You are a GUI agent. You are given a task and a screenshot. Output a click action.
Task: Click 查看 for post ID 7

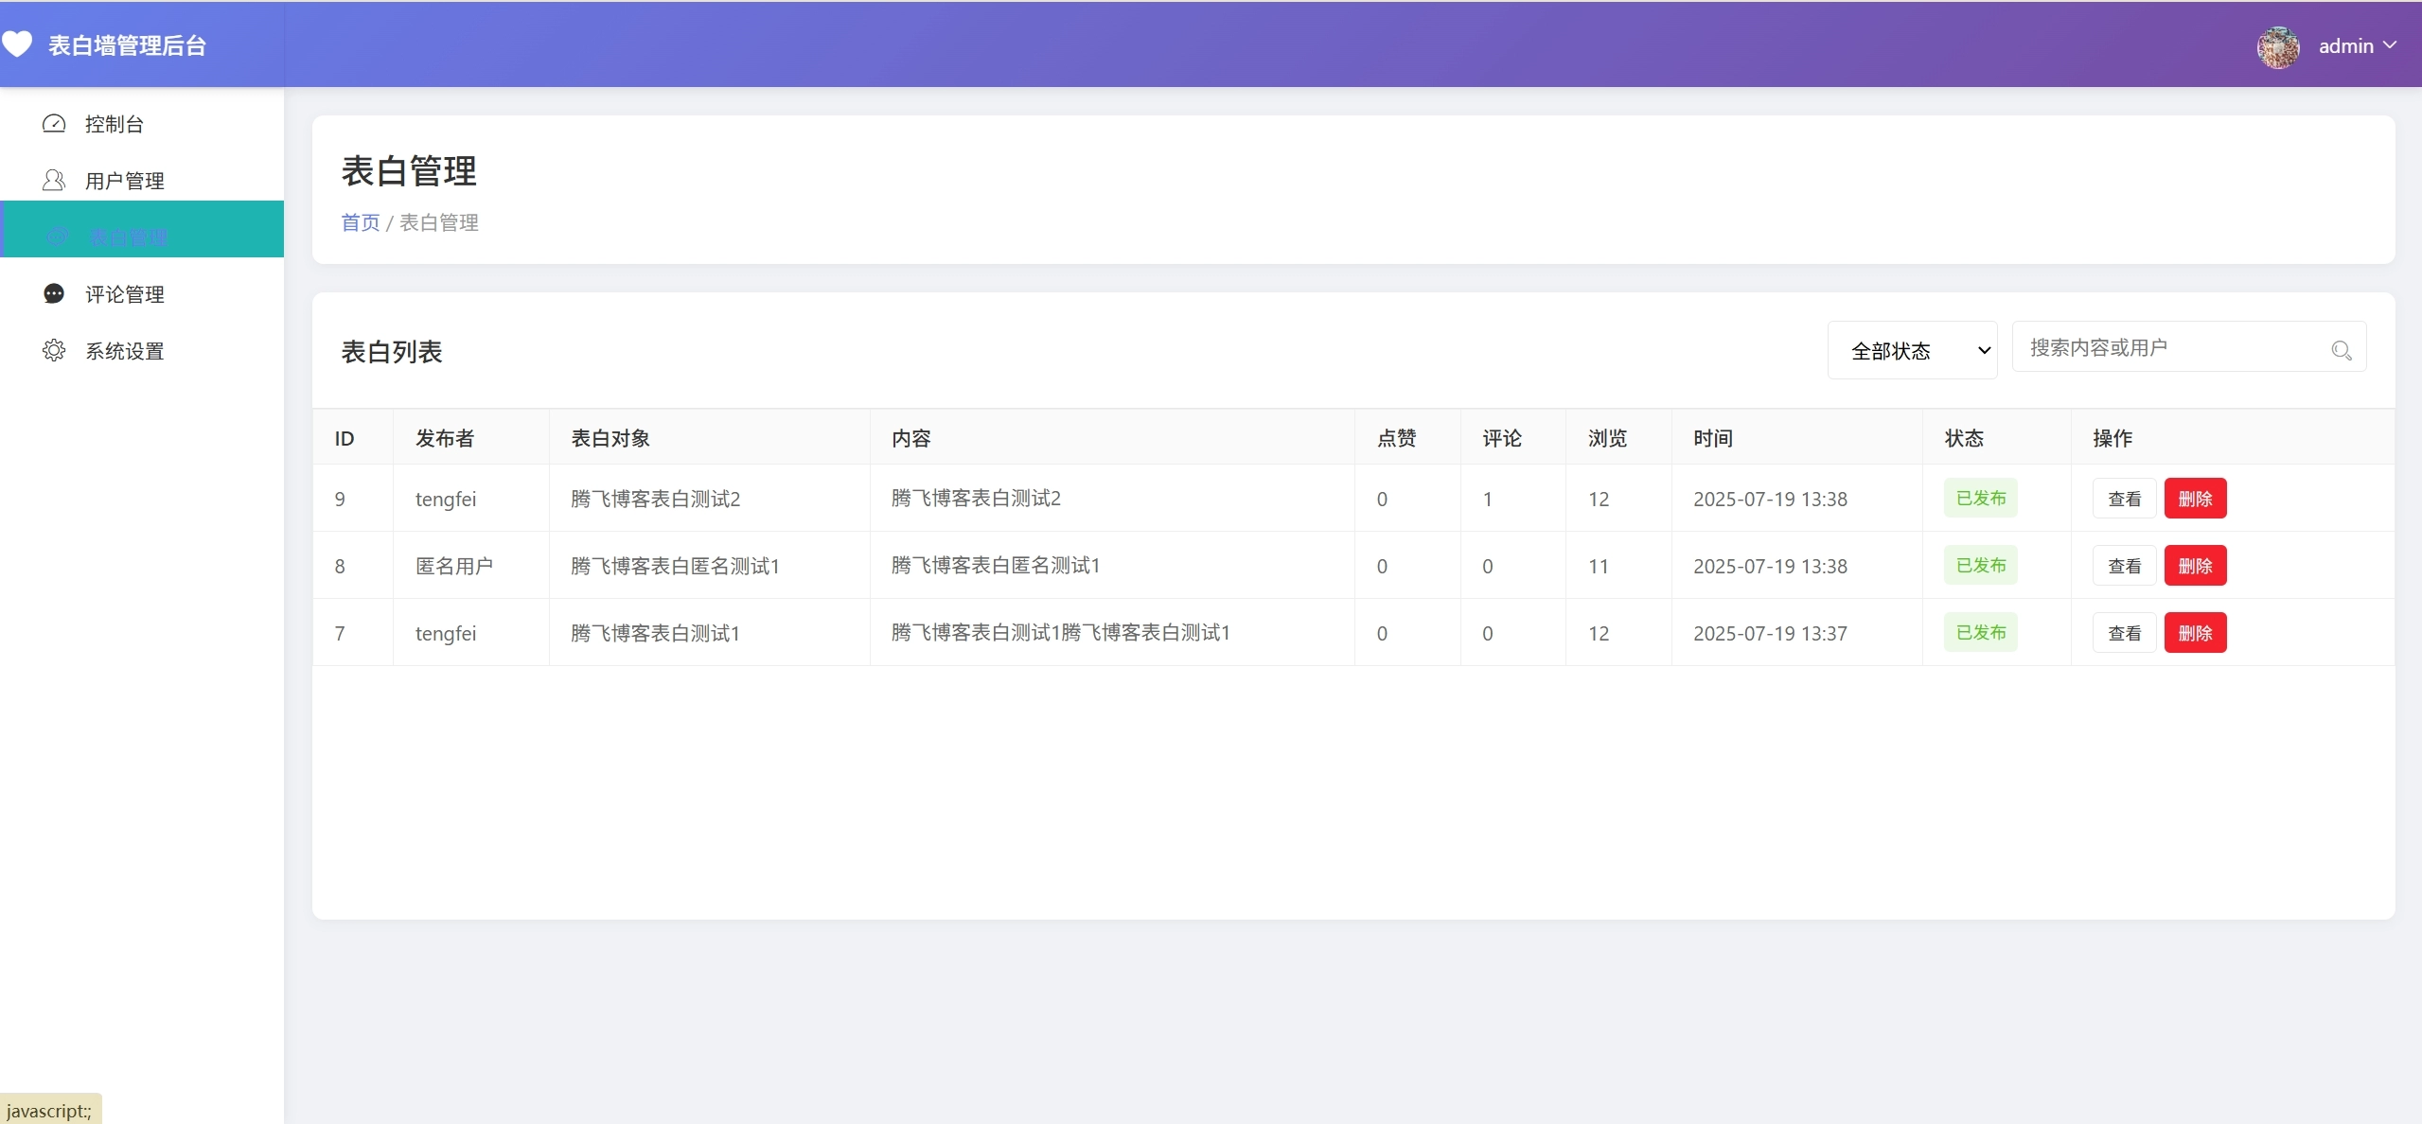point(2124,633)
